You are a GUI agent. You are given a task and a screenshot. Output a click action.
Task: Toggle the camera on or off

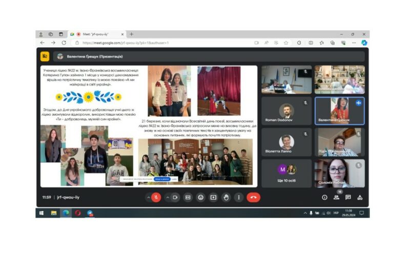coord(175,197)
